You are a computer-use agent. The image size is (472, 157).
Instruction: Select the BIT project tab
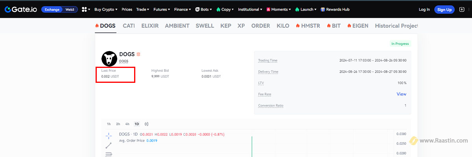(x=334, y=26)
